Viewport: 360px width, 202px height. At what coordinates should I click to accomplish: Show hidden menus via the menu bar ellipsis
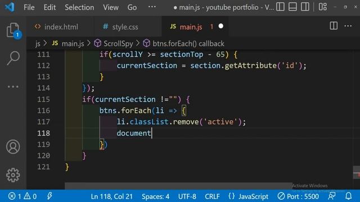click(x=152, y=7)
